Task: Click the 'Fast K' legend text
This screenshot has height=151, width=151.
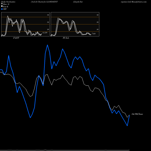Action: [6, 7]
